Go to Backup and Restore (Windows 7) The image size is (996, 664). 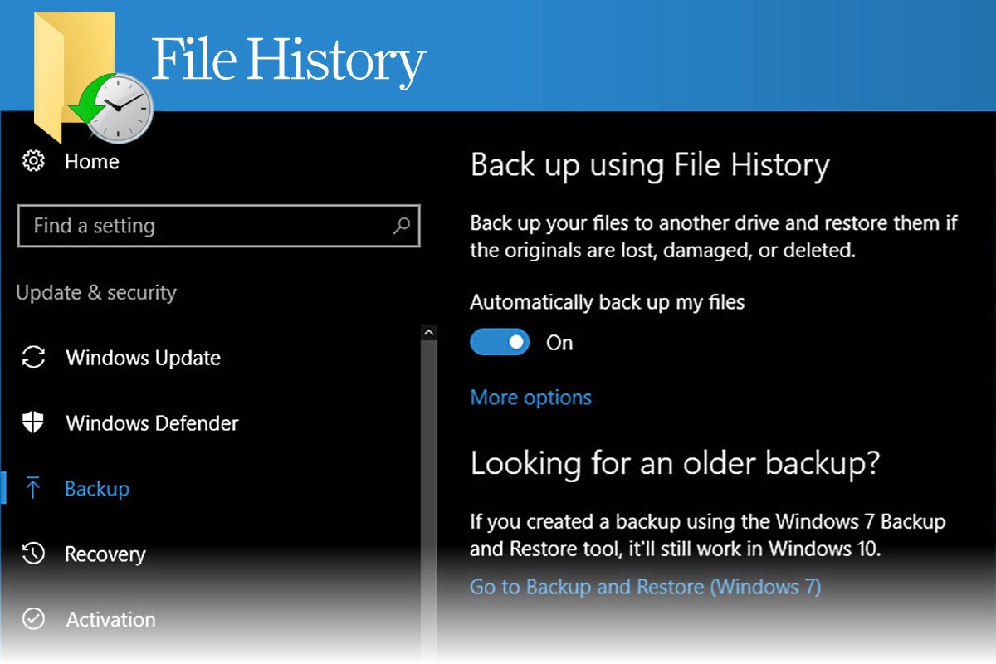pyautogui.click(x=646, y=587)
